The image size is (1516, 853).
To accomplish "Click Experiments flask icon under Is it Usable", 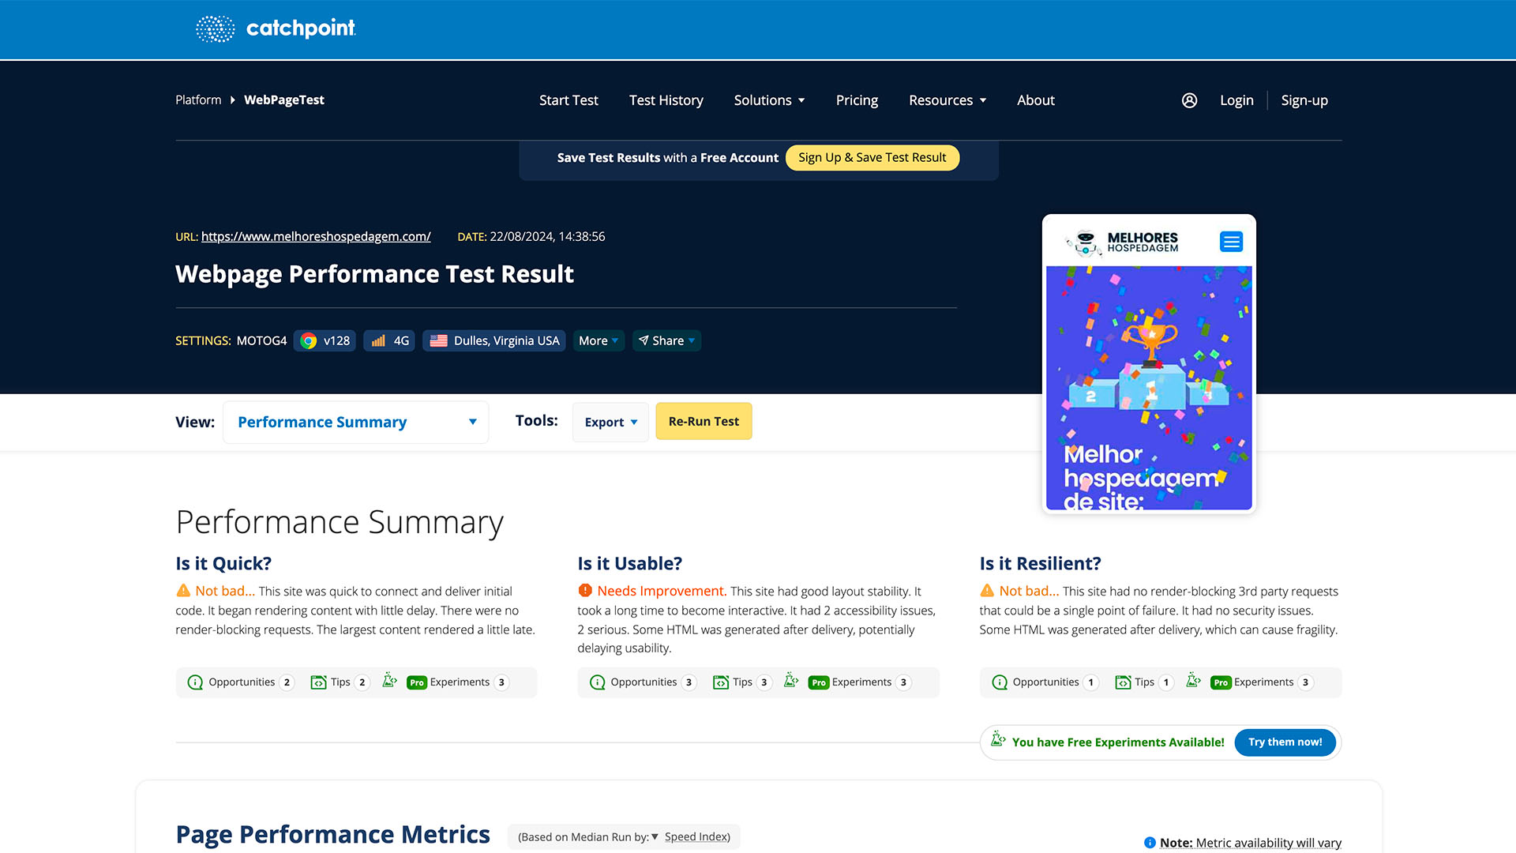I will pyautogui.click(x=791, y=680).
